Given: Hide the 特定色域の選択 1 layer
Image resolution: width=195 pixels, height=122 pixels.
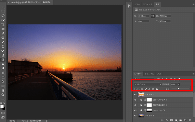Looking at the screenshot, I should 135,105.
